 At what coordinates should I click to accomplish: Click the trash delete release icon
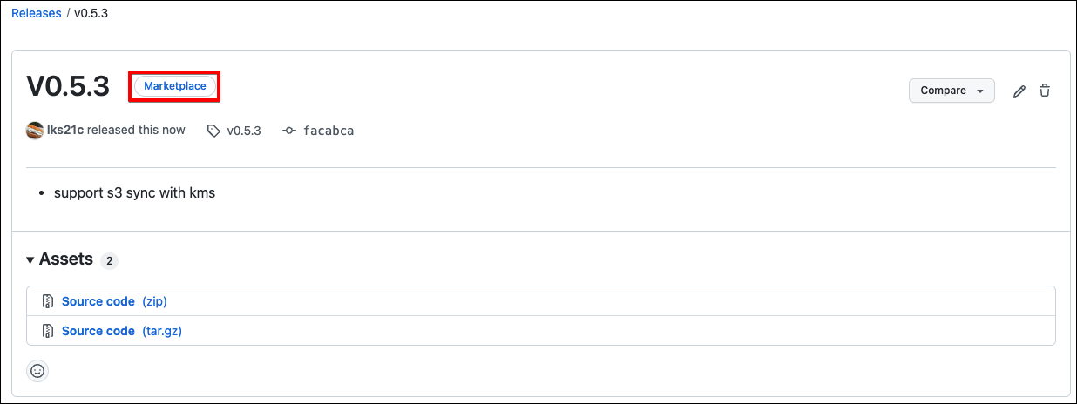(1045, 91)
